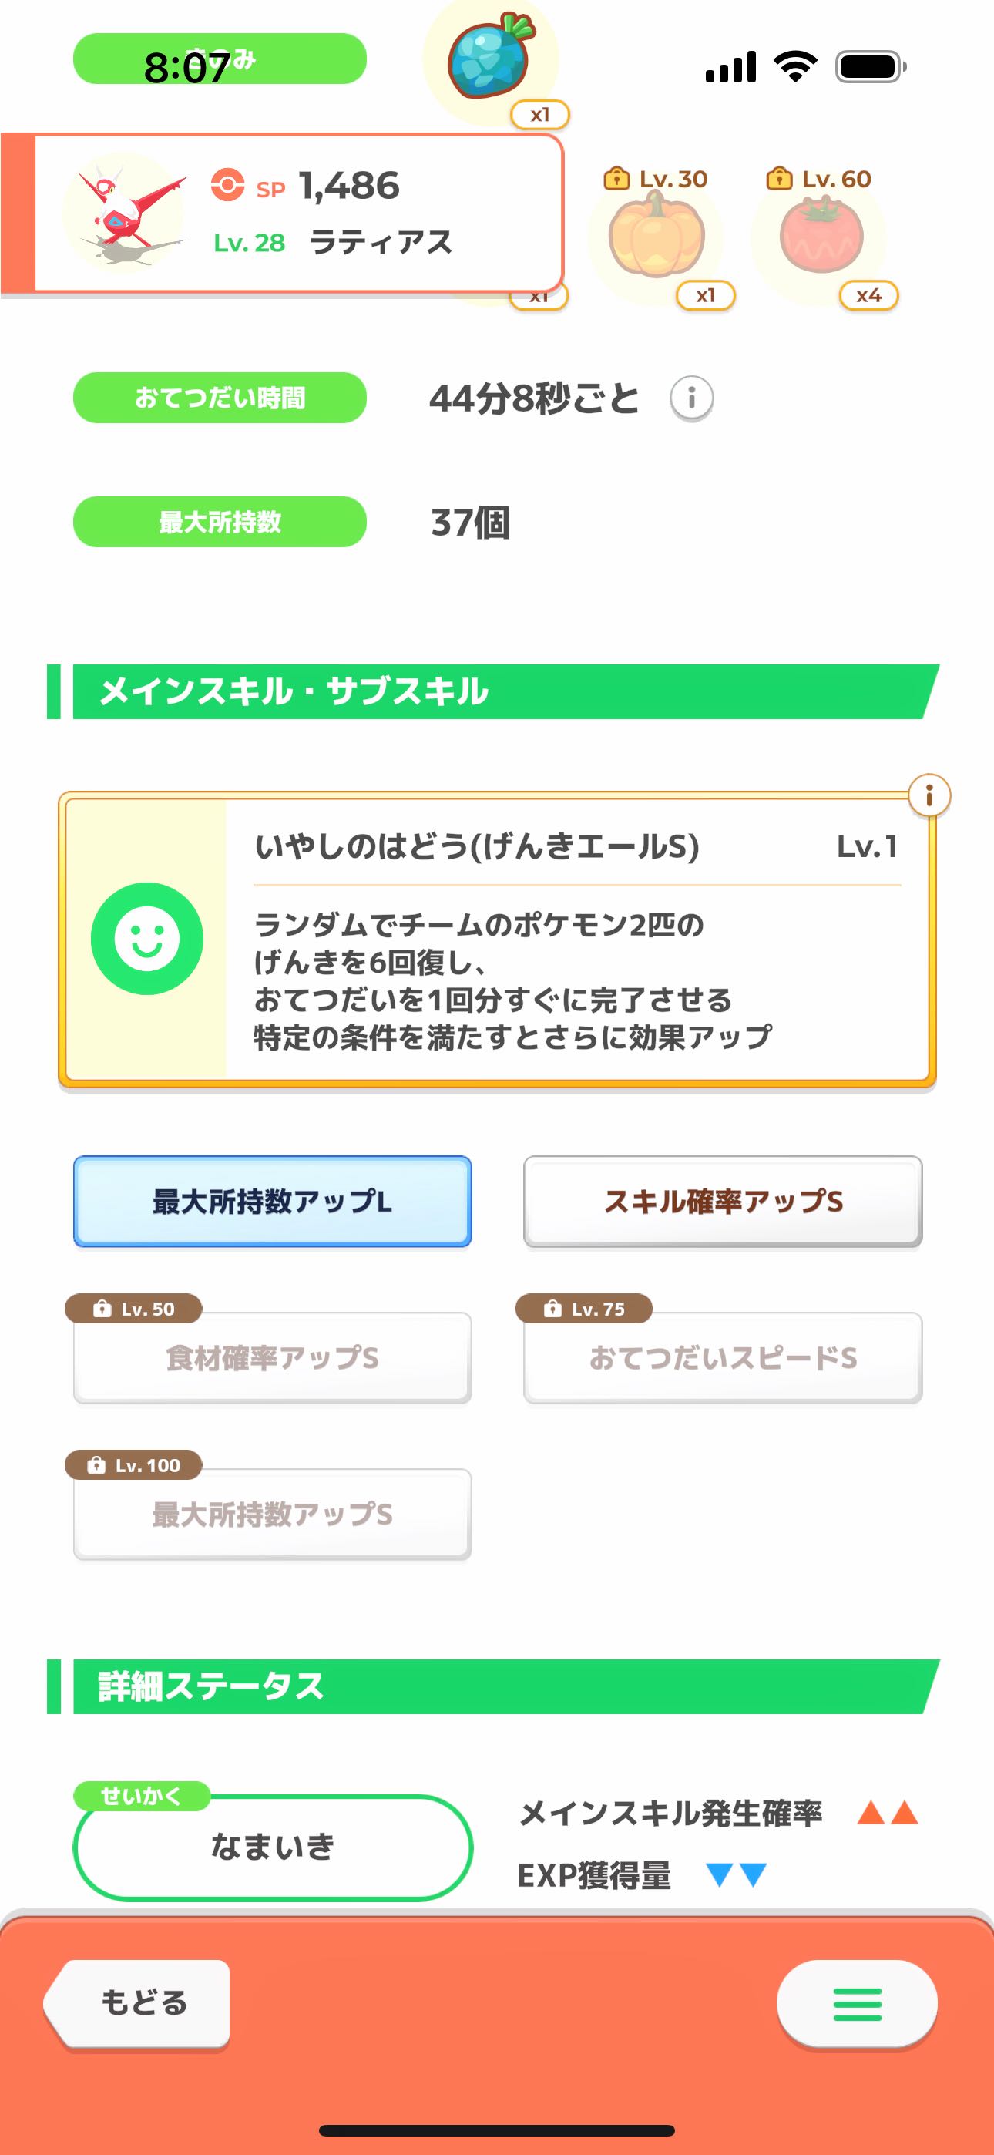Tap locked Lv. 100 最大所持数アップS skill

coord(273,1513)
